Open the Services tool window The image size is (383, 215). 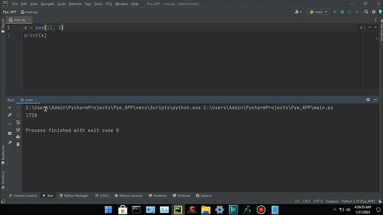point(203,195)
